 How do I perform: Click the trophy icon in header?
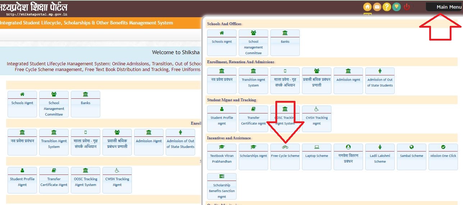tap(396, 7)
